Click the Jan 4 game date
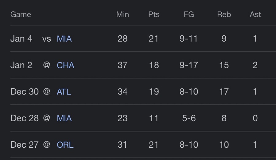The image size is (276, 160). tap(21, 39)
